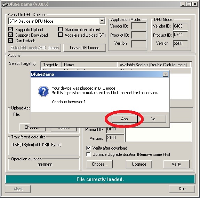Viewport: 200px width, 198px height.
Task: Click the Target Id column header
Action: pos(51,65)
